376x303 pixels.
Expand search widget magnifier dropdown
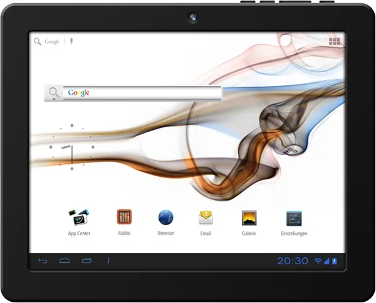click(x=54, y=93)
